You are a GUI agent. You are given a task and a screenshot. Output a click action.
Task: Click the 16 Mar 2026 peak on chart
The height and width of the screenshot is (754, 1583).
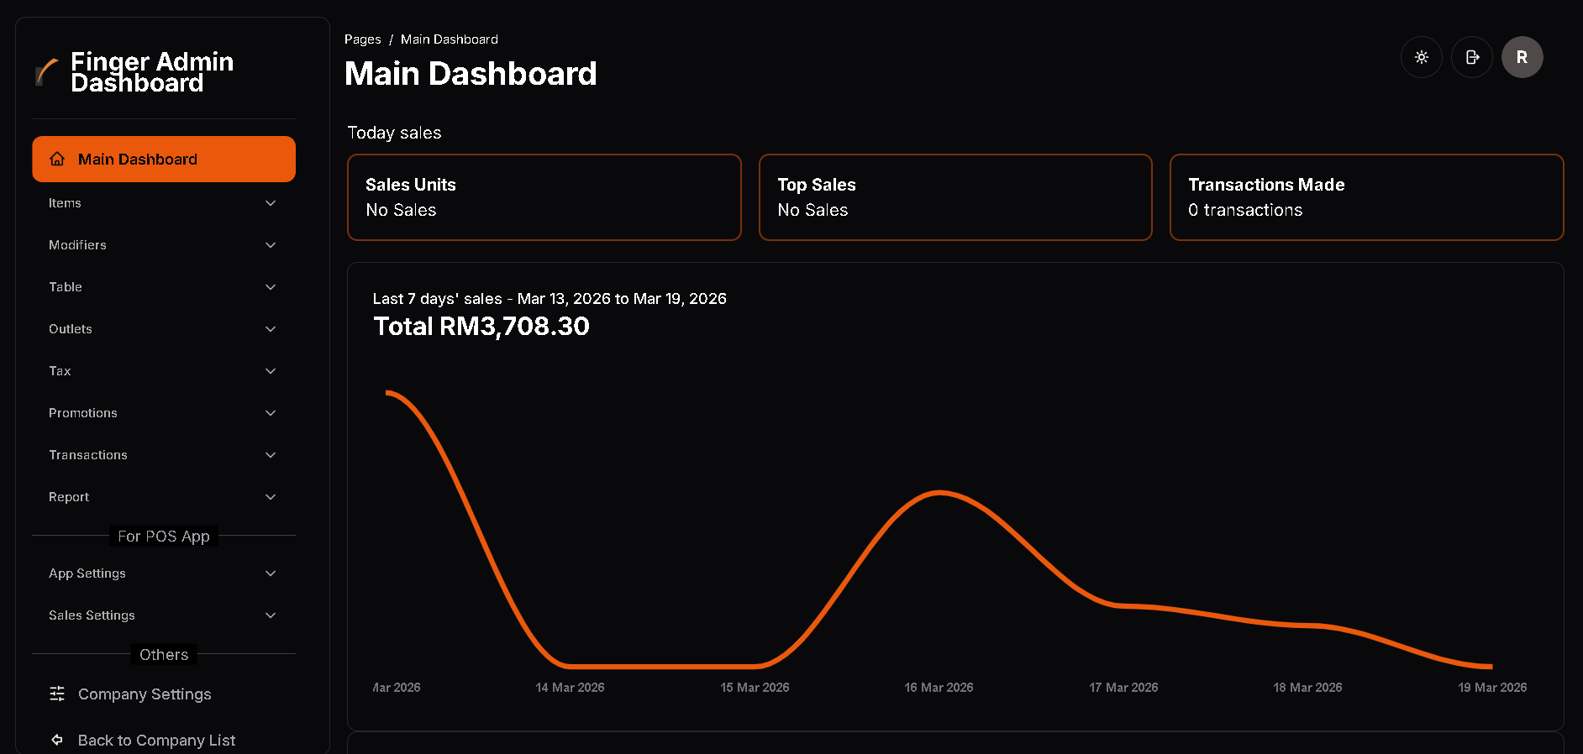click(x=939, y=492)
